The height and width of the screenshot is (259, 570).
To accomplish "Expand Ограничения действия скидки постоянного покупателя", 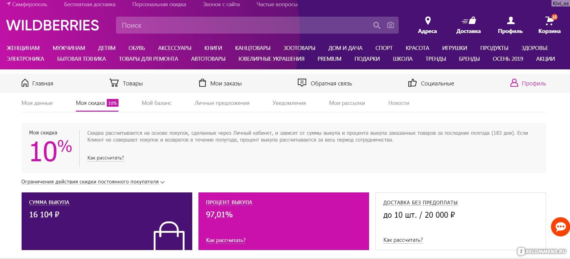I will (x=93, y=182).
